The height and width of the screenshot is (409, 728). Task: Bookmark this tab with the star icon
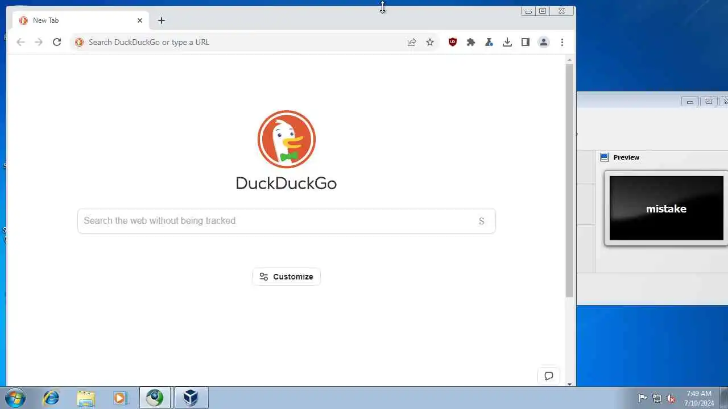point(430,42)
